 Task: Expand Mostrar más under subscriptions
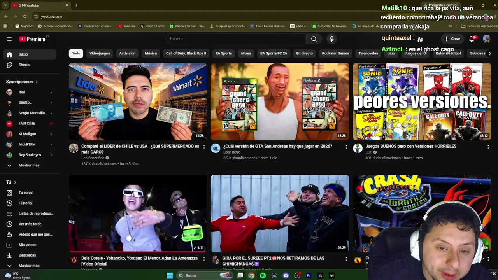pos(30,165)
